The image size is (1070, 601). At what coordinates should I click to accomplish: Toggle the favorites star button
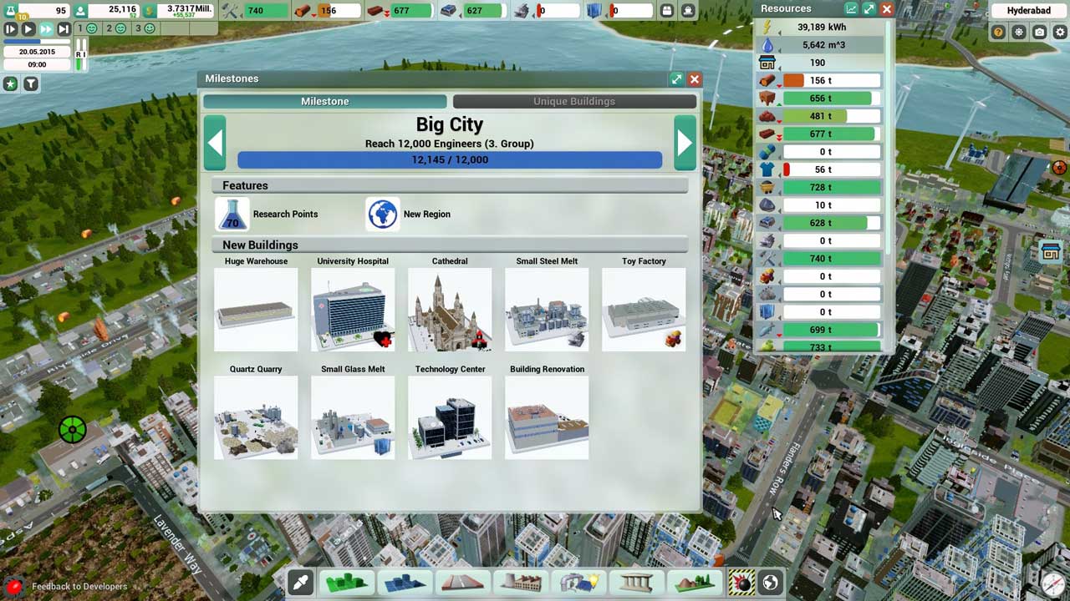10,83
